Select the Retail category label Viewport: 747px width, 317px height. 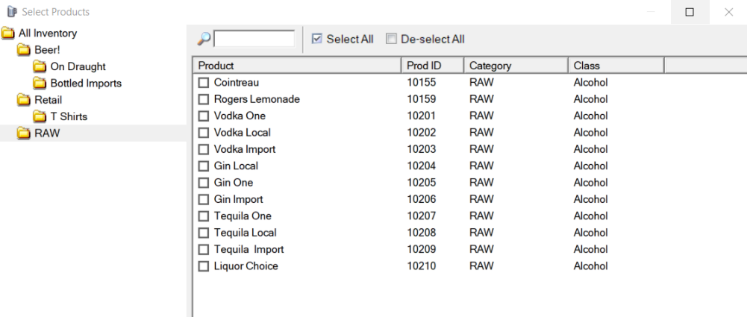pos(48,100)
